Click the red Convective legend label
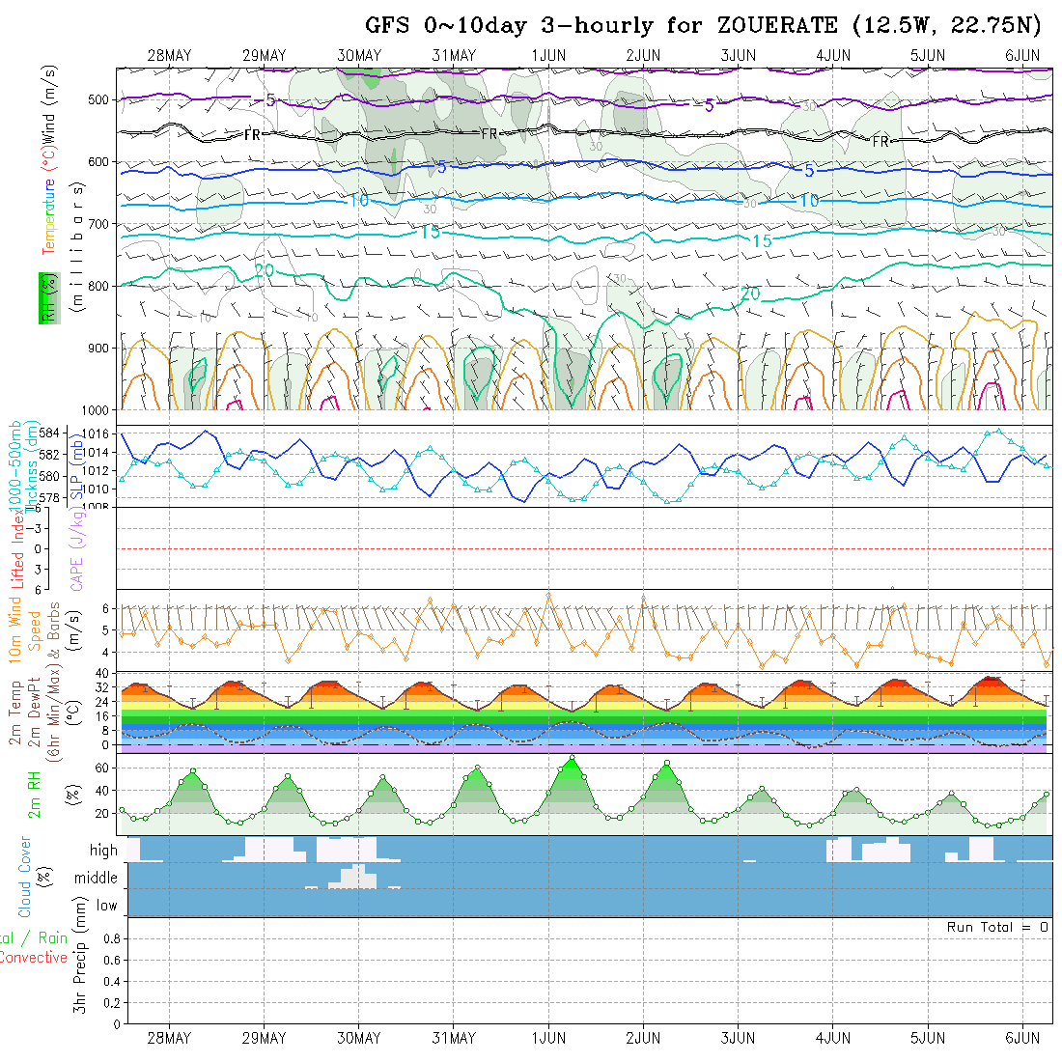 click(34, 958)
